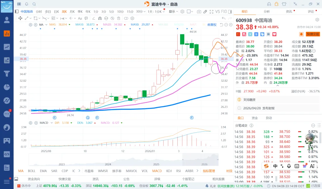Close the MA indicator with x icon
Image resolution: width=322 pixels, height=189 pixels.
[x=35, y=25]
